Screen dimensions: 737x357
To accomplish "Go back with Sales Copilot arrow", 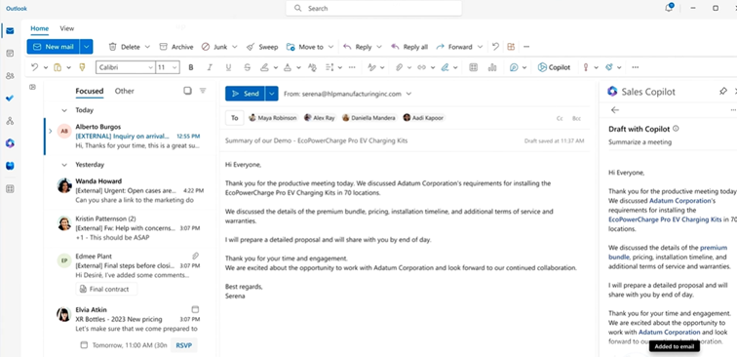I will click(x=615, y=109).
